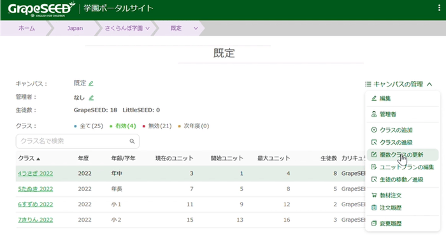Click the 小1 cell in the 6すずめ row
The image size is (446, 235).
(x=116, y=204)
